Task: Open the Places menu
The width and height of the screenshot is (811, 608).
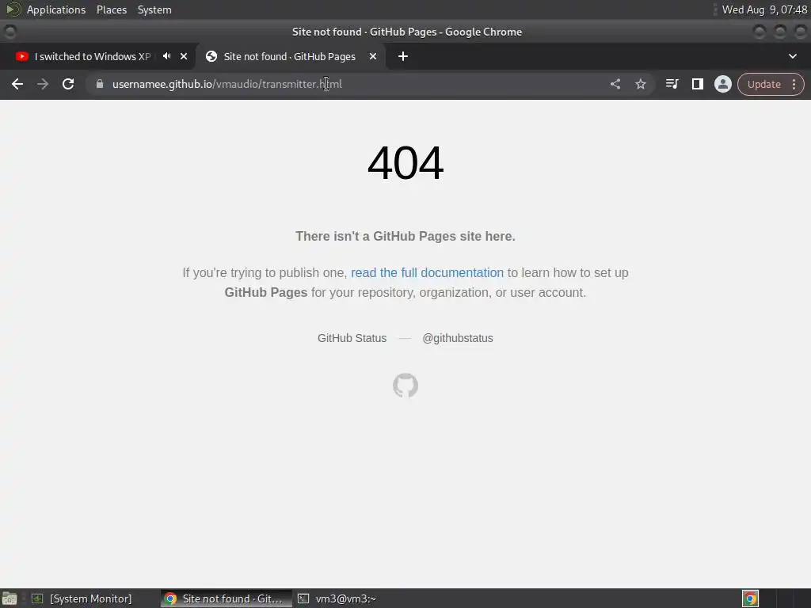Action: tap(112, 9)
